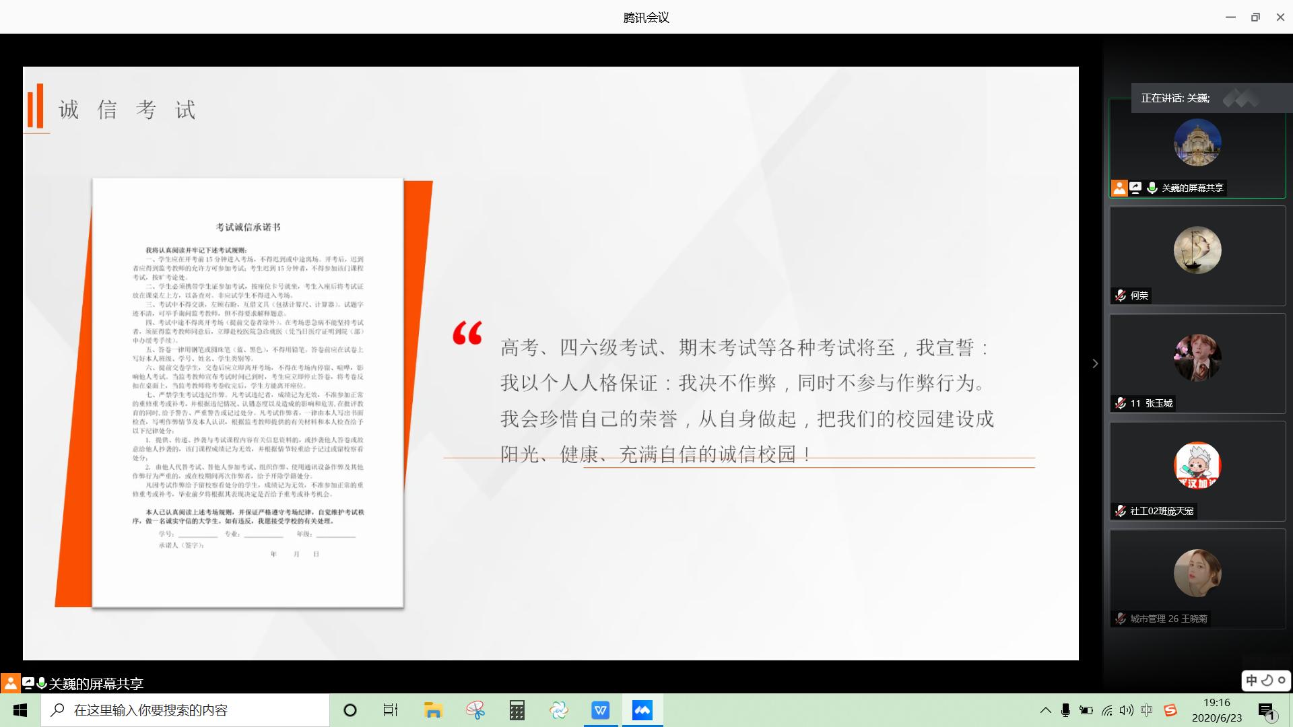Image resolution: width=1293 pixels, height=727 pixels.
Task: Toggle the moon icon on IME bar
Action: coord(1267,681)
